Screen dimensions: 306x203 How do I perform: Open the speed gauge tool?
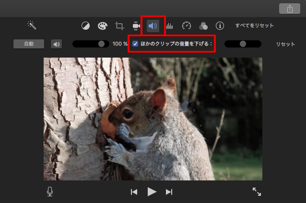[x=187, y=26]
